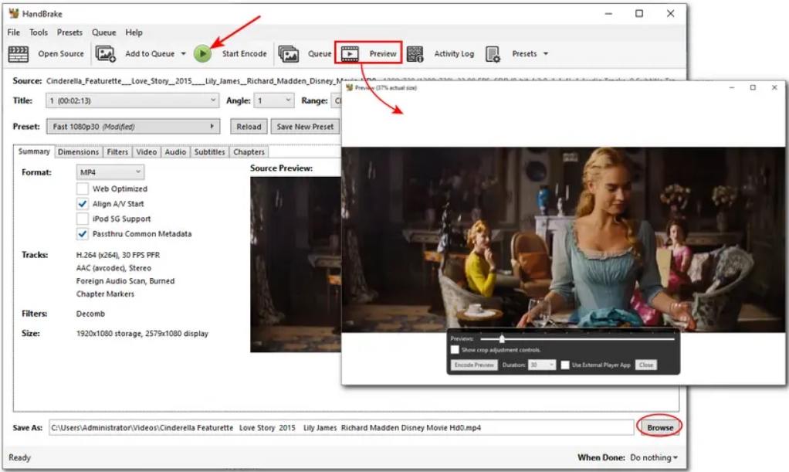Click the Activity Log label
789x472 pixels.
(454, 54)
